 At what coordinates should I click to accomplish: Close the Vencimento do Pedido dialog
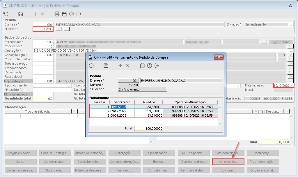coord(219,57)
